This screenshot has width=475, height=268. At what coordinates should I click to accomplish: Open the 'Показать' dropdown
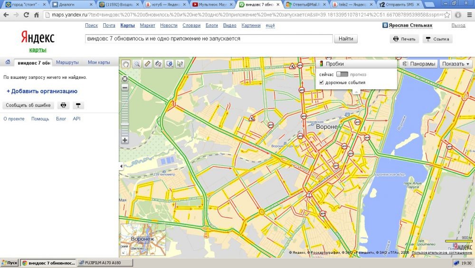tap(456, 64)
